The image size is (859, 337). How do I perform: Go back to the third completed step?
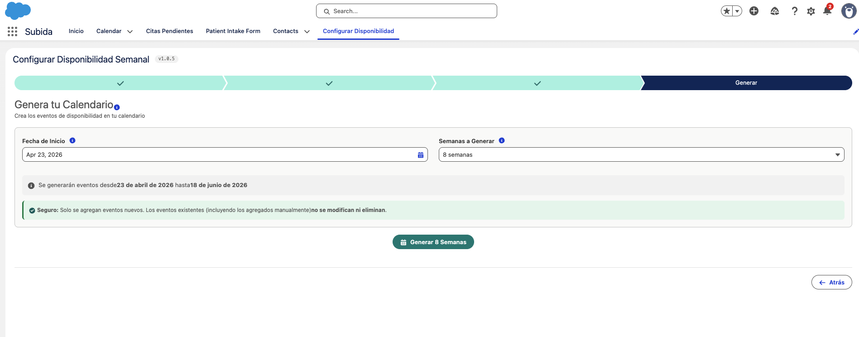[537, 83]
